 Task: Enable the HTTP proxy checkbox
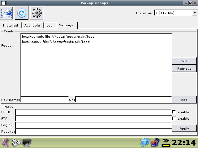[x=174, y=112]
